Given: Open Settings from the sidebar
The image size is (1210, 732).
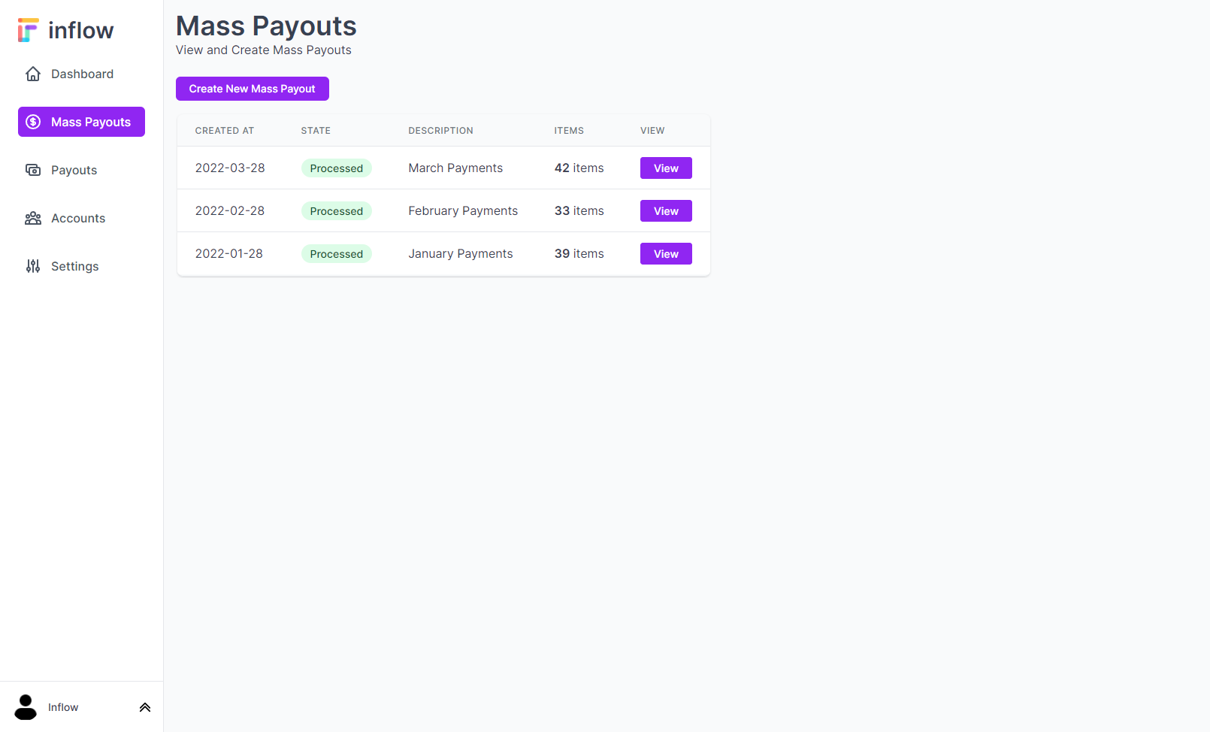Looking at the screenshot, I should click(x=74, y=266).
